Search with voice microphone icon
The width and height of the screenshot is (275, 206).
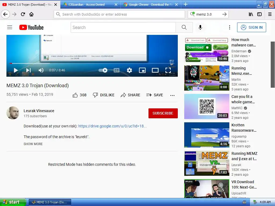(x=200, y=27)
